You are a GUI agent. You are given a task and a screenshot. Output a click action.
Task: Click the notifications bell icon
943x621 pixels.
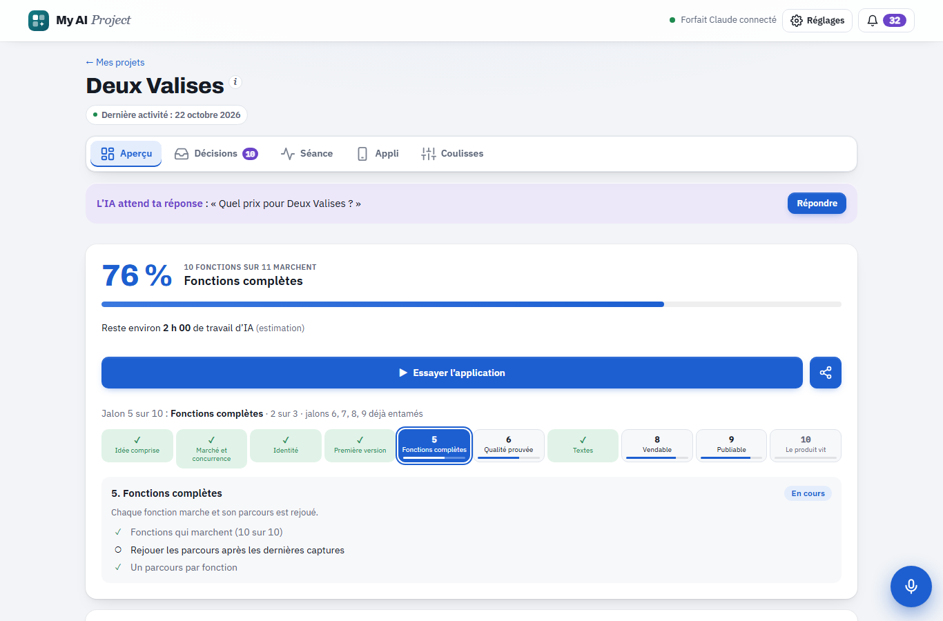click(x=873, y=21)
